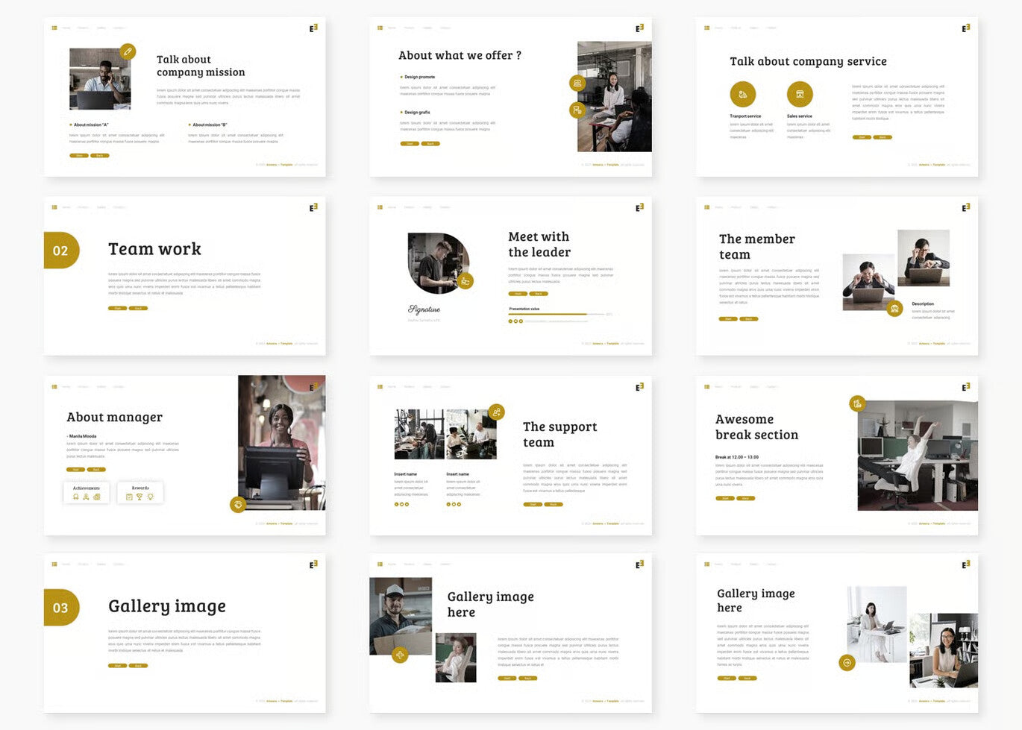Select the Home item in the mission slide navbar
1022x730 pixels.
66,28
